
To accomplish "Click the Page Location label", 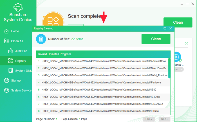I will click(70, 119).
